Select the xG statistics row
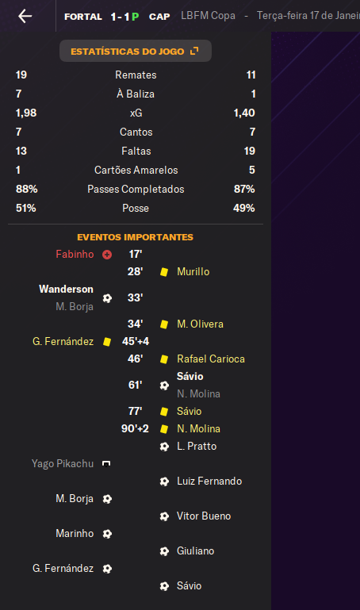The width and height of the screenshot is (360, 610). (136, 113)
